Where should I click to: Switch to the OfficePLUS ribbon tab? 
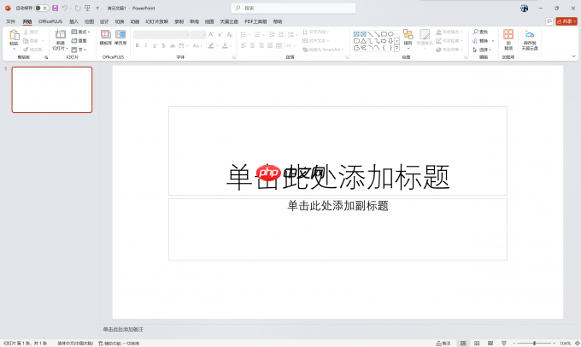point(50,21)
